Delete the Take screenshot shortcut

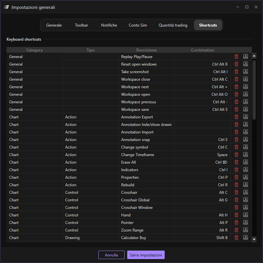tap(236, 71)
